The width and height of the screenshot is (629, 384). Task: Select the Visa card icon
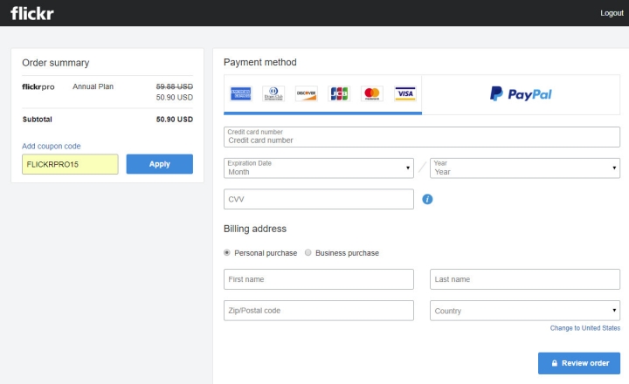tap(404, 93)
